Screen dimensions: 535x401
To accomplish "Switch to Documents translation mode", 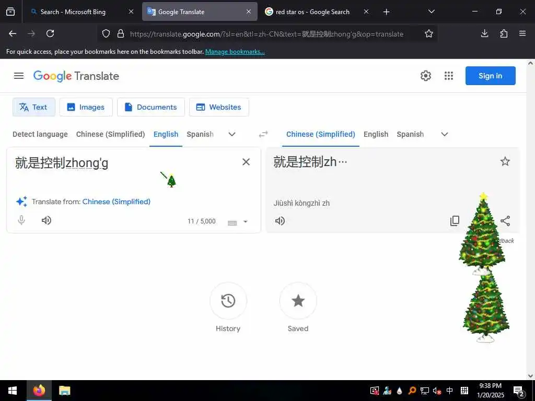I will (151, 107).
